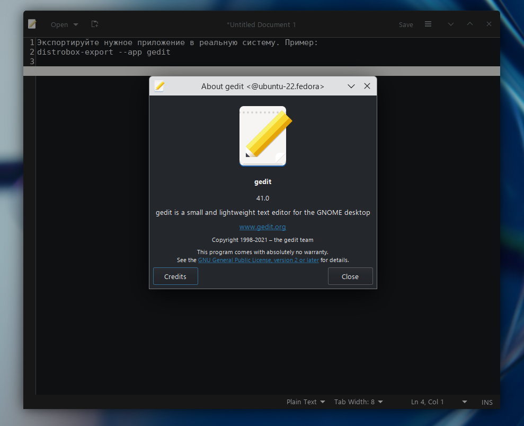
Task: Close the About gedit dialog with X
Action: [x=367, y=86]
